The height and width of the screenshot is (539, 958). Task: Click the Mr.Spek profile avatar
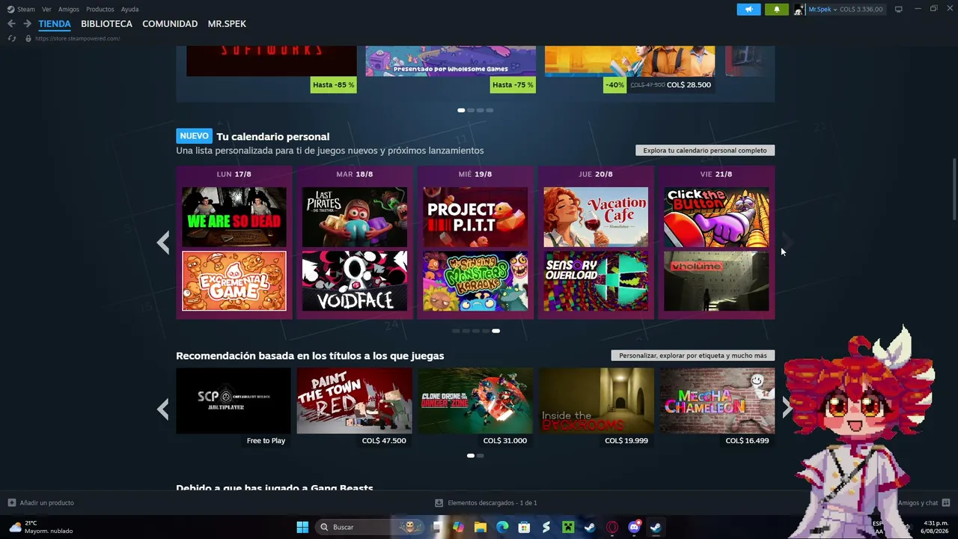799,10
